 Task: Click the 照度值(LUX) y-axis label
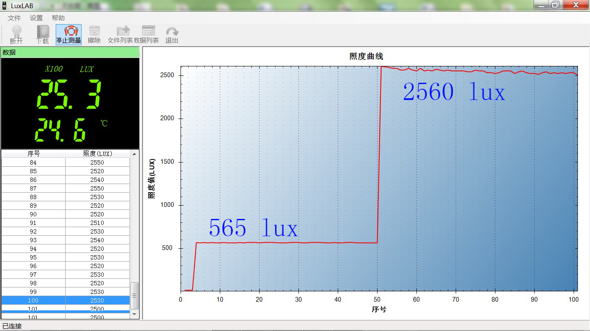(152, 178)
